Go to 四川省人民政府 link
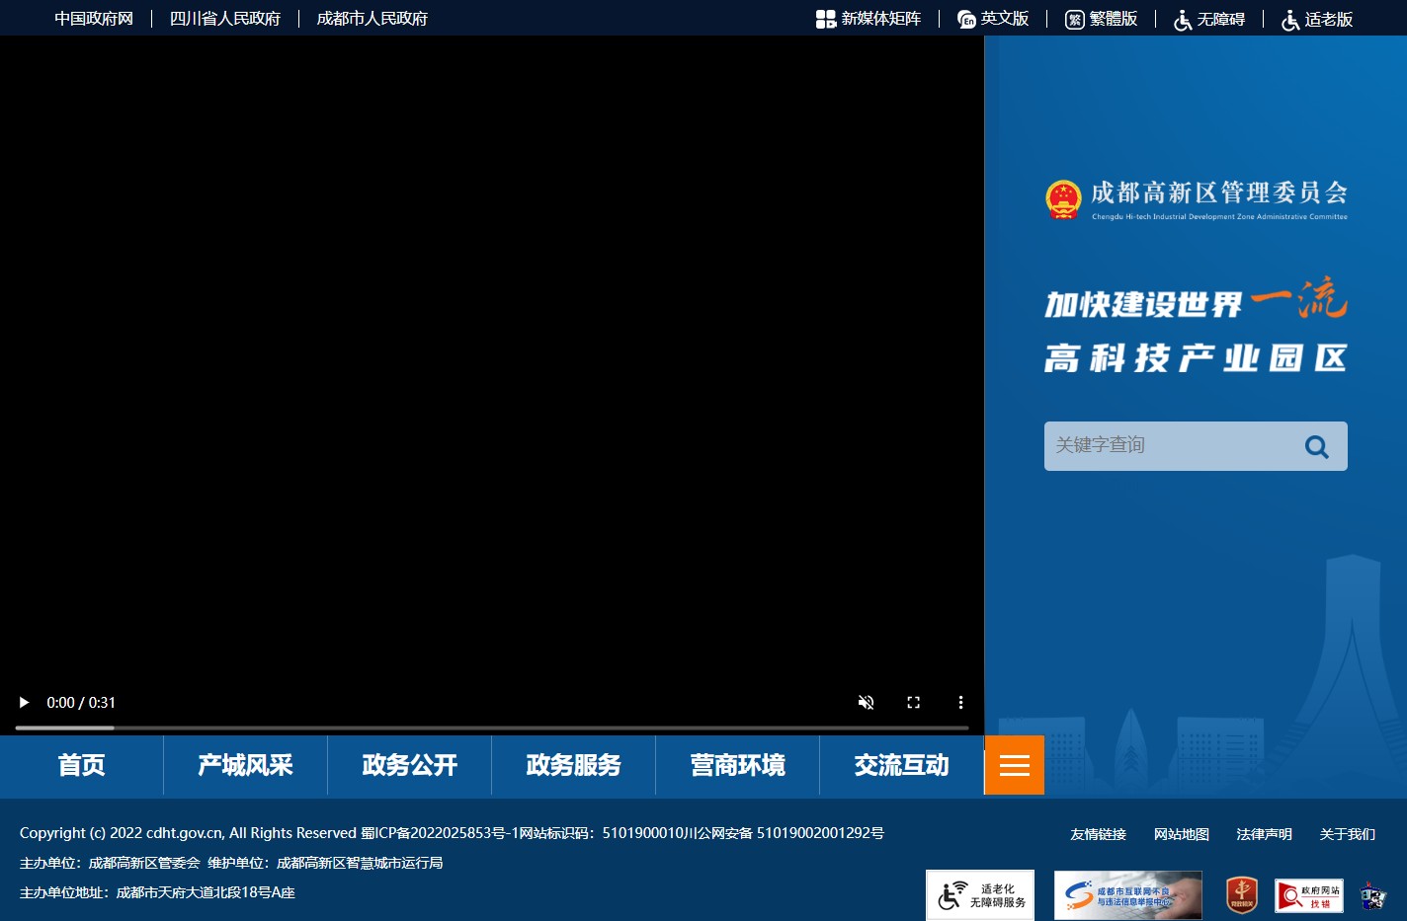Image resolution: width=1407 pixels, height=921 pixels. tap(225, 19)
